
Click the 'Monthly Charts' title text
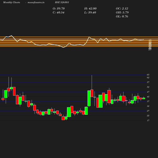[11, 2]
